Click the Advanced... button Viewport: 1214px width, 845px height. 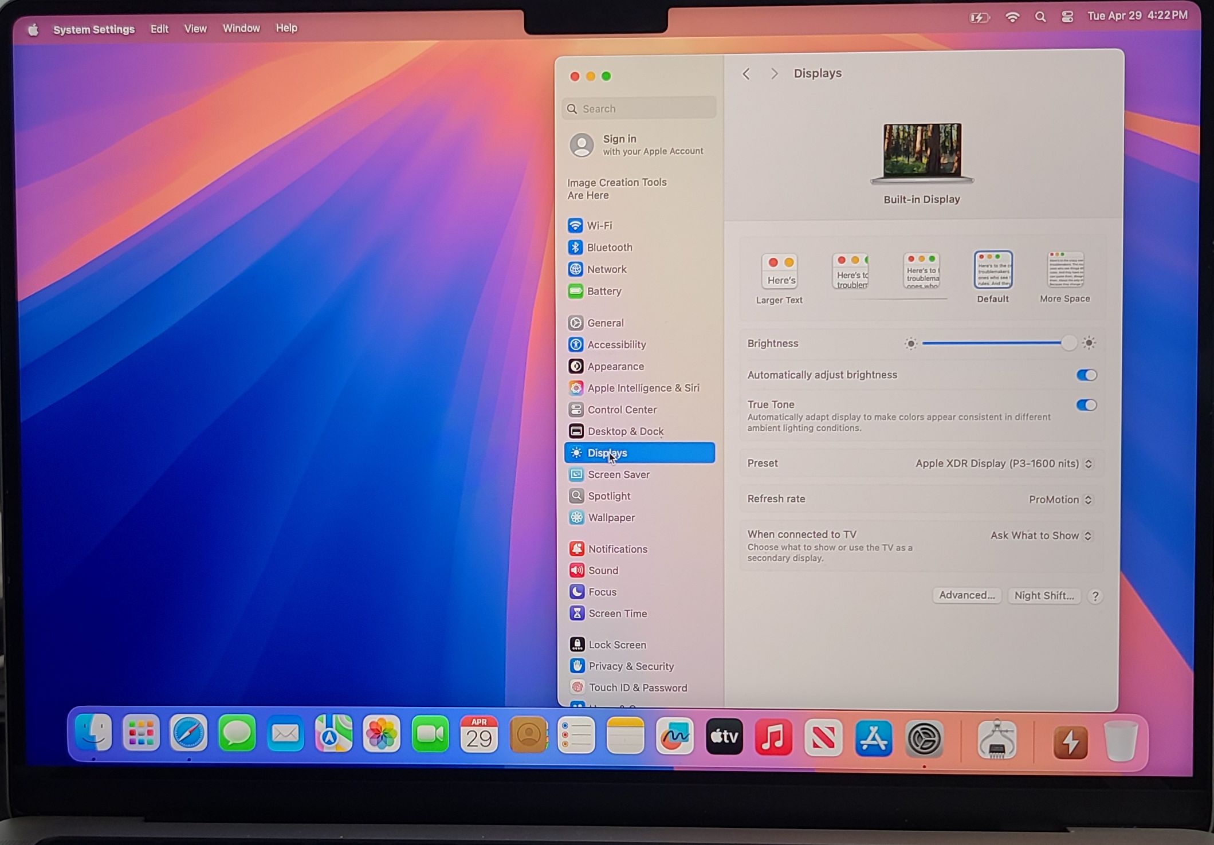pyautogui.click(x=967, y=596)
